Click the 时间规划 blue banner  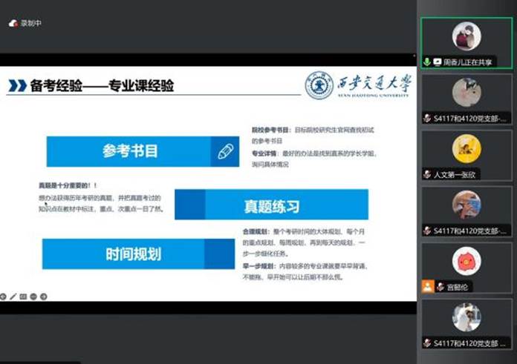point(134,254)
